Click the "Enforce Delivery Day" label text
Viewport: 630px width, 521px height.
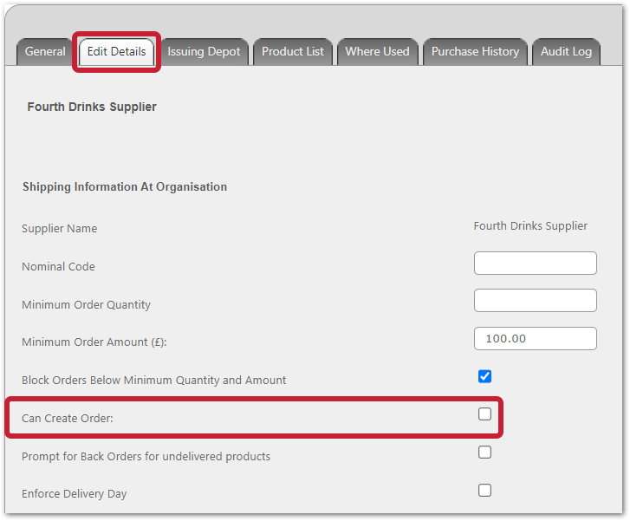75,494
